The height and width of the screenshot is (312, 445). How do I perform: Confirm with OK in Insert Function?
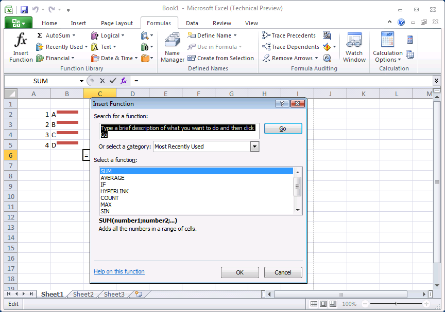(x=240, y=272)
